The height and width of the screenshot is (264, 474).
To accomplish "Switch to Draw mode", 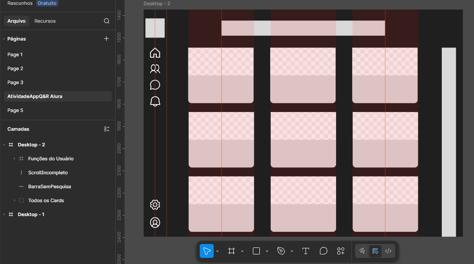I will [362, 251].
